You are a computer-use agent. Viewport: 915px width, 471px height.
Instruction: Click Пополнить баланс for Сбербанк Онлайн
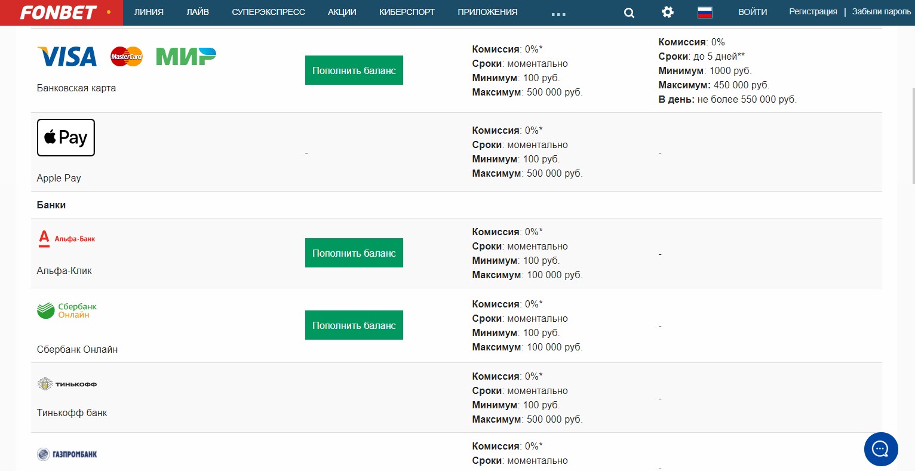(354, 325)
